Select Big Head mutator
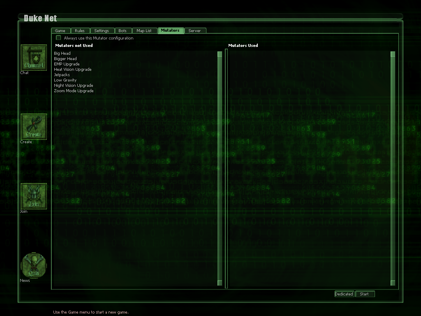 [x=62, y=53]
